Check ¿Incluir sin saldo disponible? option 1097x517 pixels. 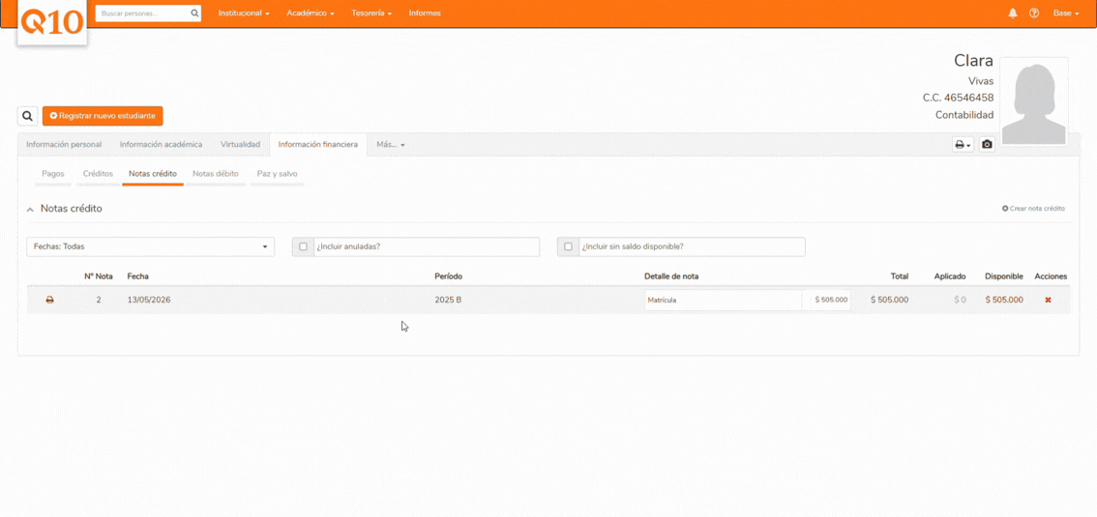(x=568, y=246)
